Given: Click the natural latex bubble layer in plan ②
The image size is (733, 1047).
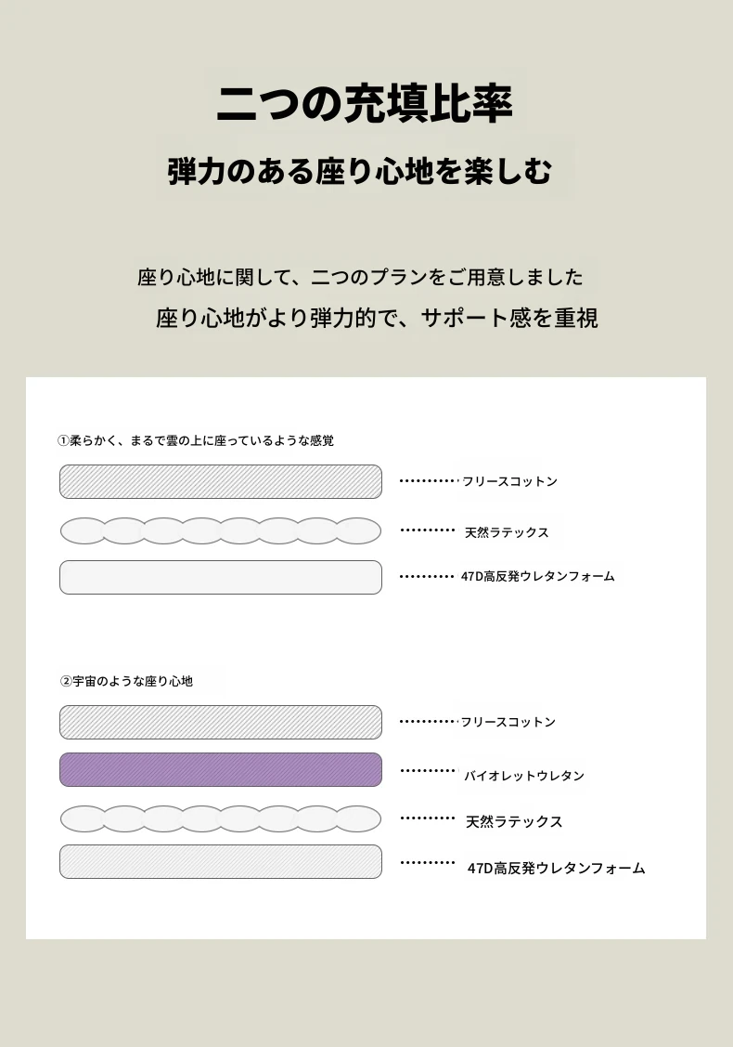Looking at the screenshot, I should [x=221, y=818].
